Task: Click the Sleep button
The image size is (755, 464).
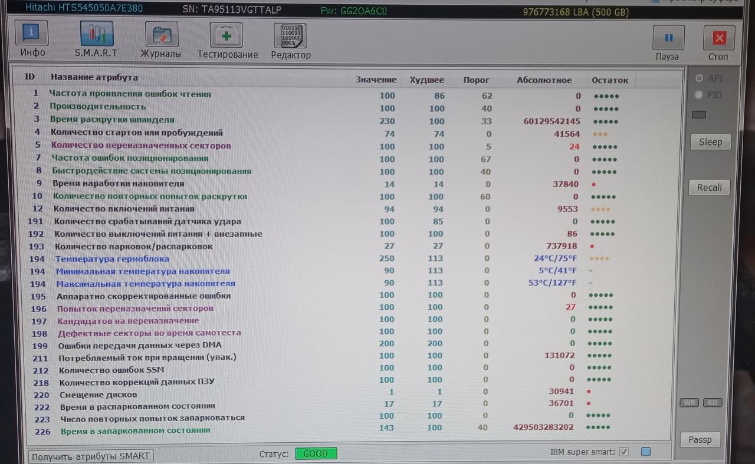Action: pos(710,142)
